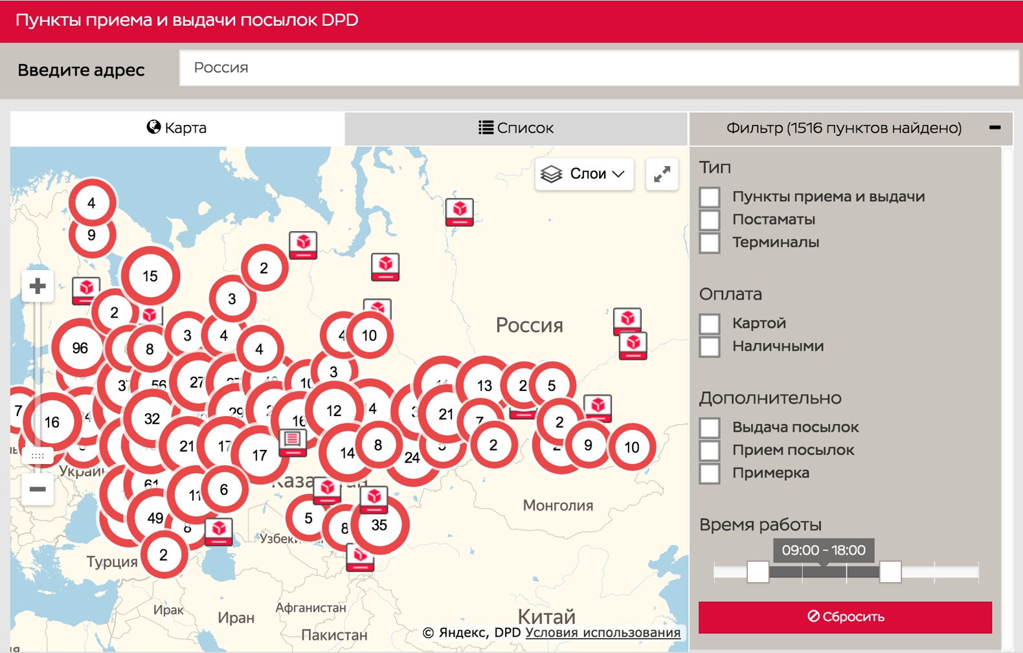The width and height of the screenshot is (1023, 653).
Task: Toggle payment by Картой
Action: tap(710, 324)
